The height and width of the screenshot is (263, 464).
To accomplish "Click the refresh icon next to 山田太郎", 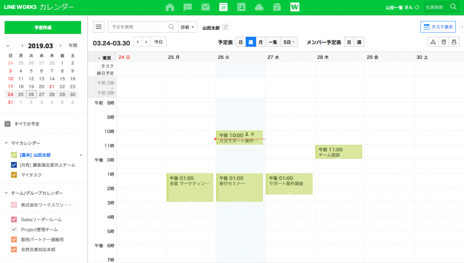I will click(226, 28).
